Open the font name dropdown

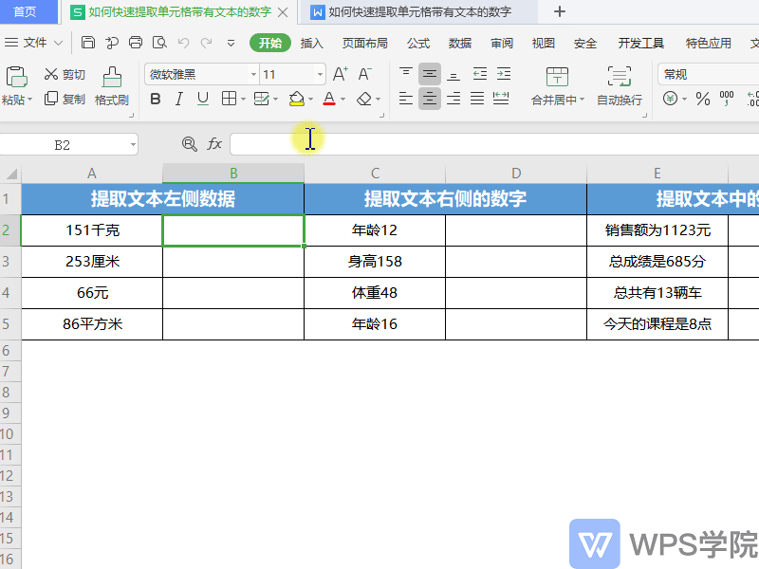click(253, 75)
